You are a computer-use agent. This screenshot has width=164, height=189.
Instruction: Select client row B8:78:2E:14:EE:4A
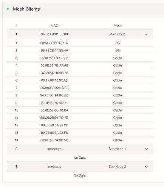pyautogui.click(x=80, y=50)
